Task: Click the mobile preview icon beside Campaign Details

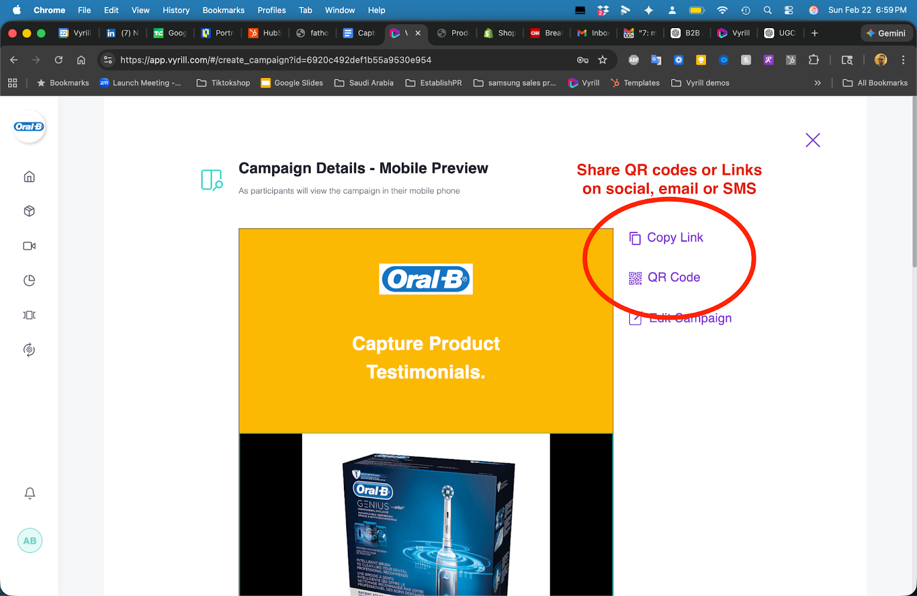Action: [x=211, y=179]
